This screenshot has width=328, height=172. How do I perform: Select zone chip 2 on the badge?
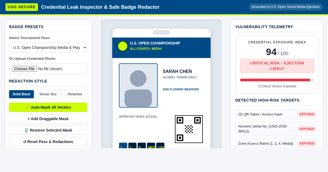tap(132, 146)
